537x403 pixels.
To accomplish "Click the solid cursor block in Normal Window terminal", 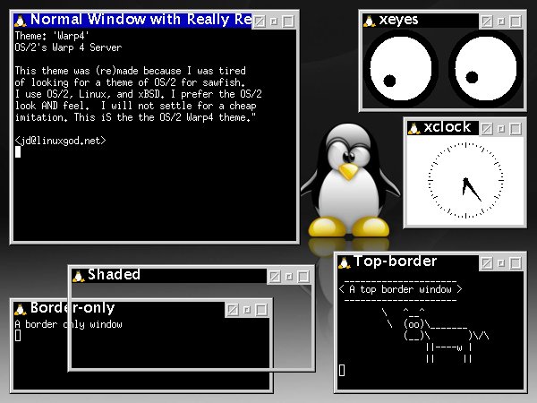I will click(18, 152).
